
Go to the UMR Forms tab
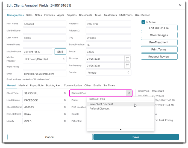pos(126,15)
